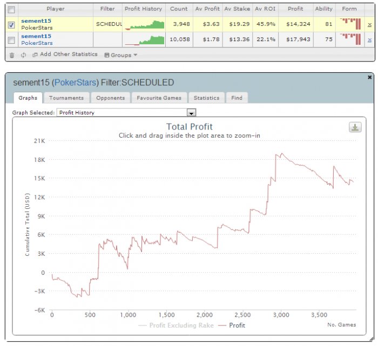
Task: Open the green profit history thumbnail in first row
Action: tap(145, 25)
